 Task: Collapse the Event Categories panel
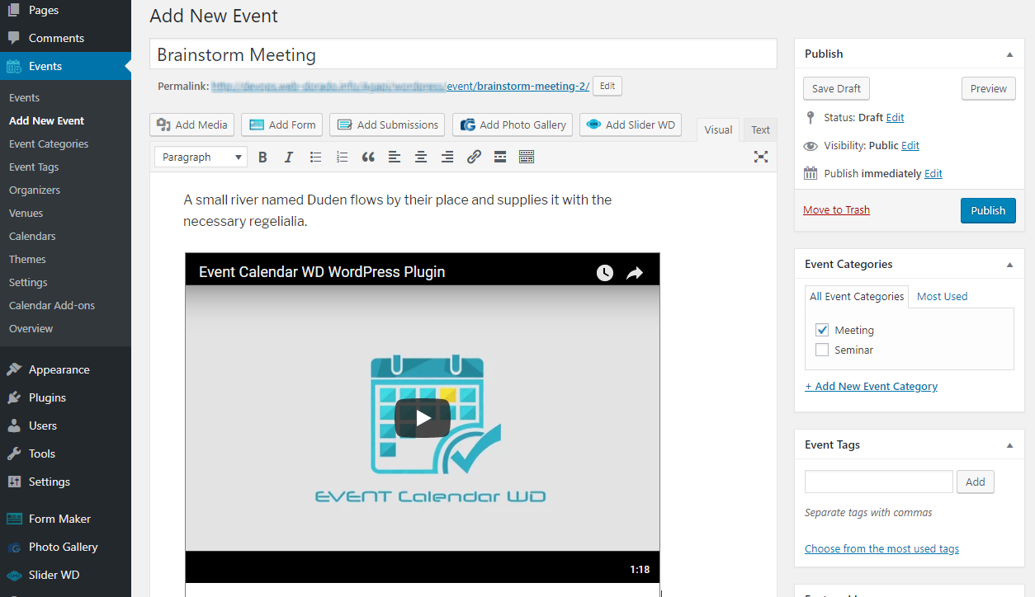pos(1009,265)
